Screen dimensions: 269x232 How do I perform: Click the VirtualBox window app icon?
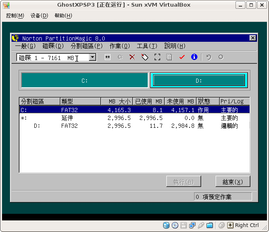click(6, 5)
